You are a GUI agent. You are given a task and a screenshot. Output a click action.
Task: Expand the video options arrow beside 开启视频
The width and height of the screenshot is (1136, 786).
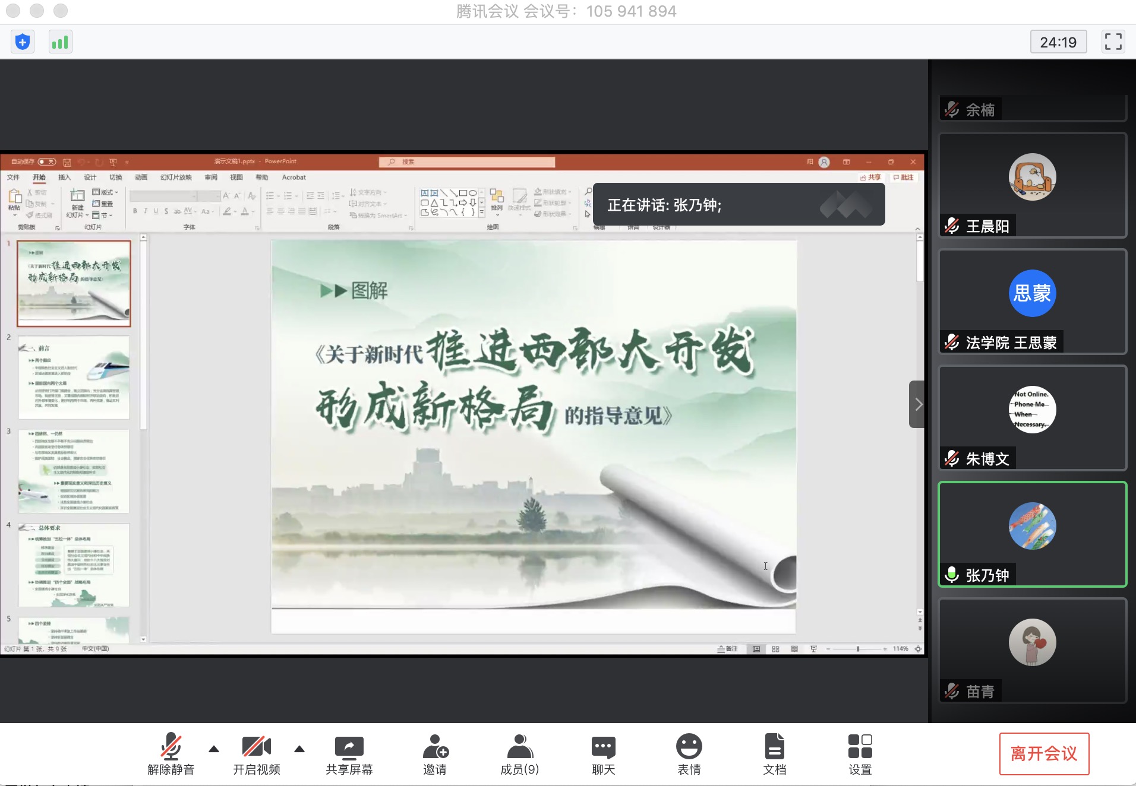pyautogui.click(x=299, y=749)
